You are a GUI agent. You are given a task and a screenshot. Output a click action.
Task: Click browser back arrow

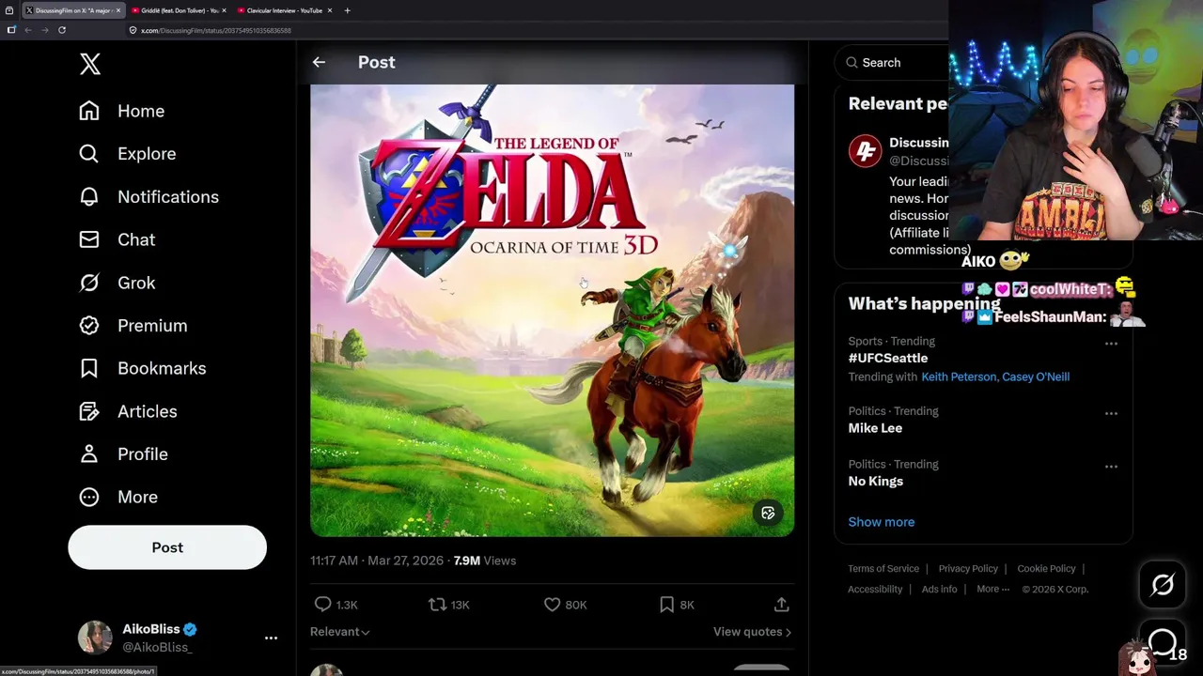pos(28,30)
